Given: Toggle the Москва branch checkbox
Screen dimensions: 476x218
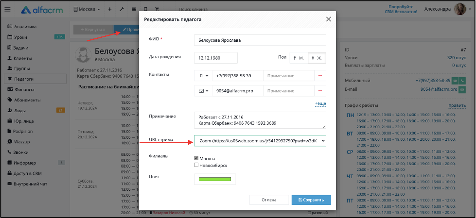Looking at the screenshot, I should coord(196,158).
